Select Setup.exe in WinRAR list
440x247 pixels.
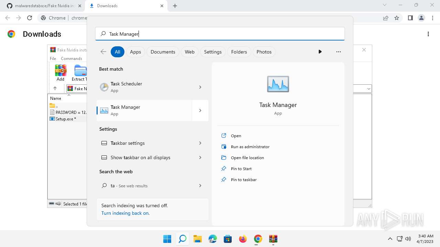point(65,119)
